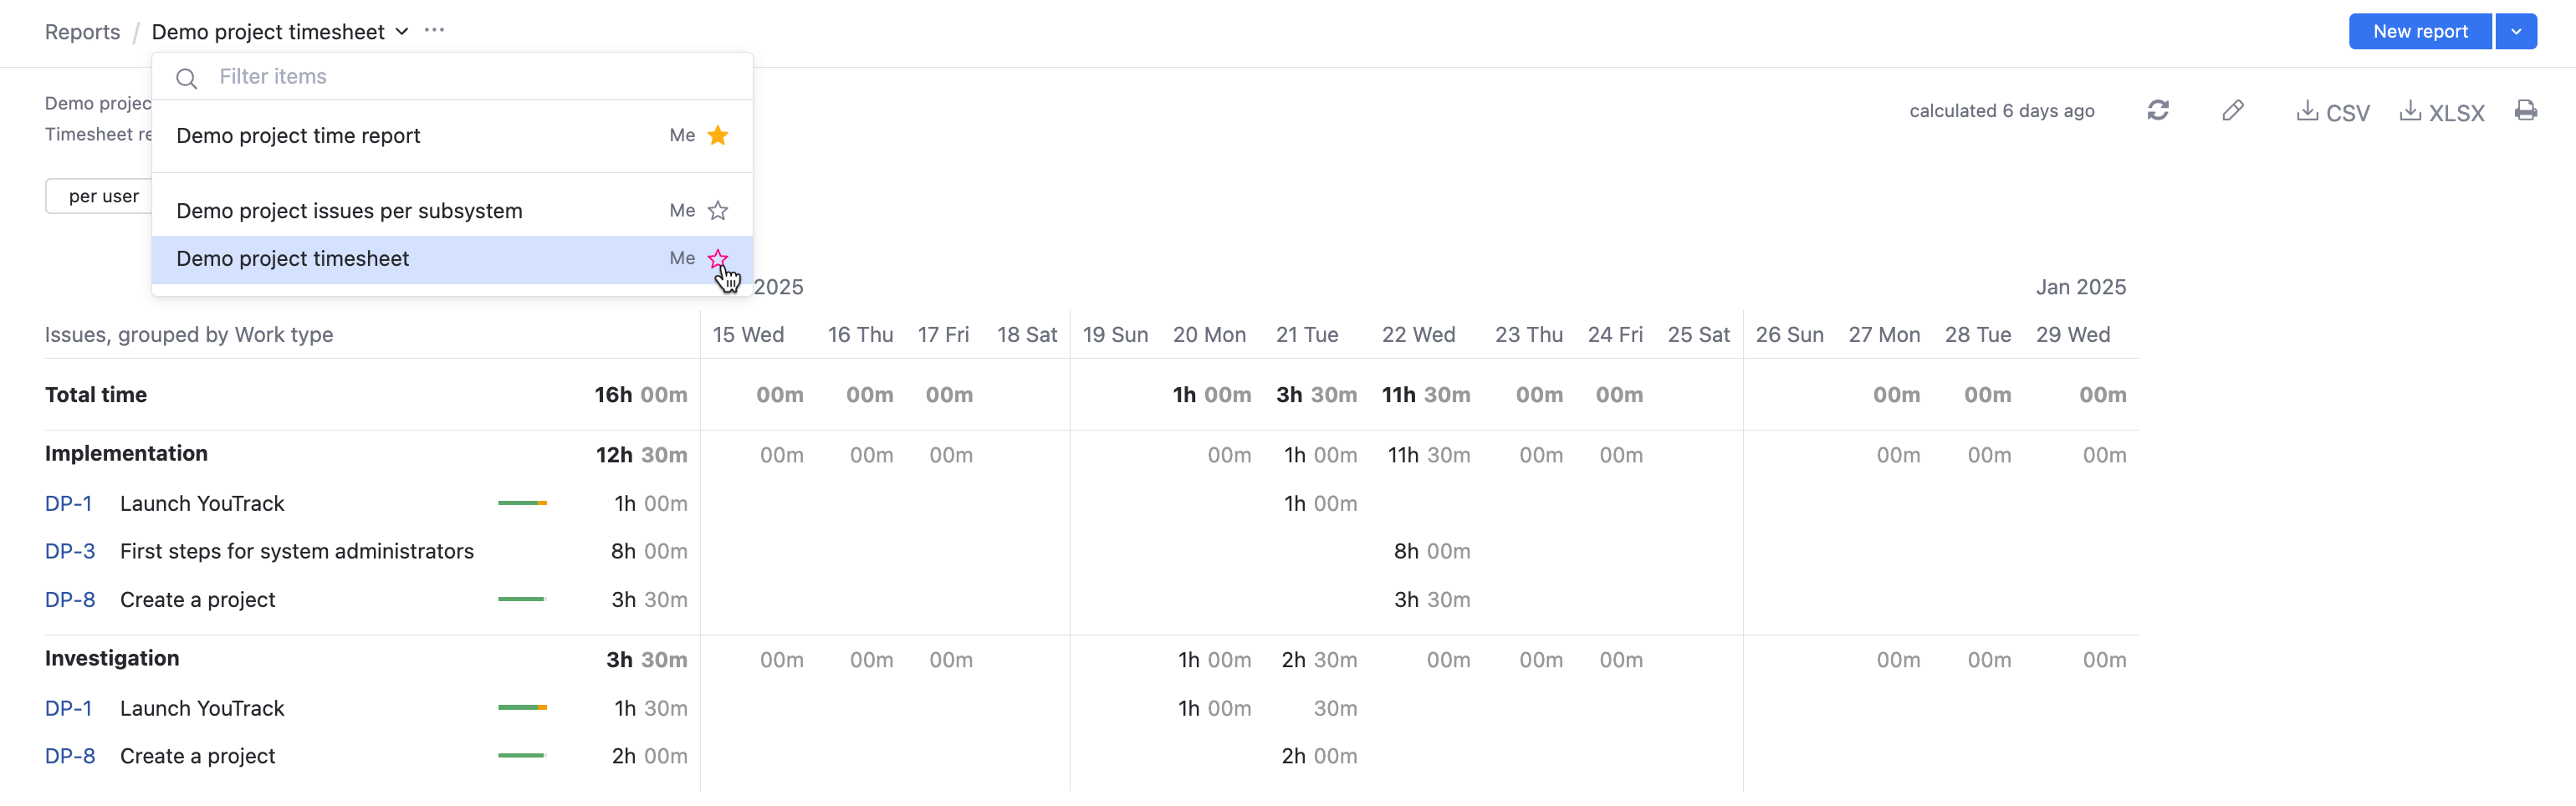Viewport: 2576px width, 806px height.
Task: Click the search icon in filter box
Action: (x=186, y=78)
